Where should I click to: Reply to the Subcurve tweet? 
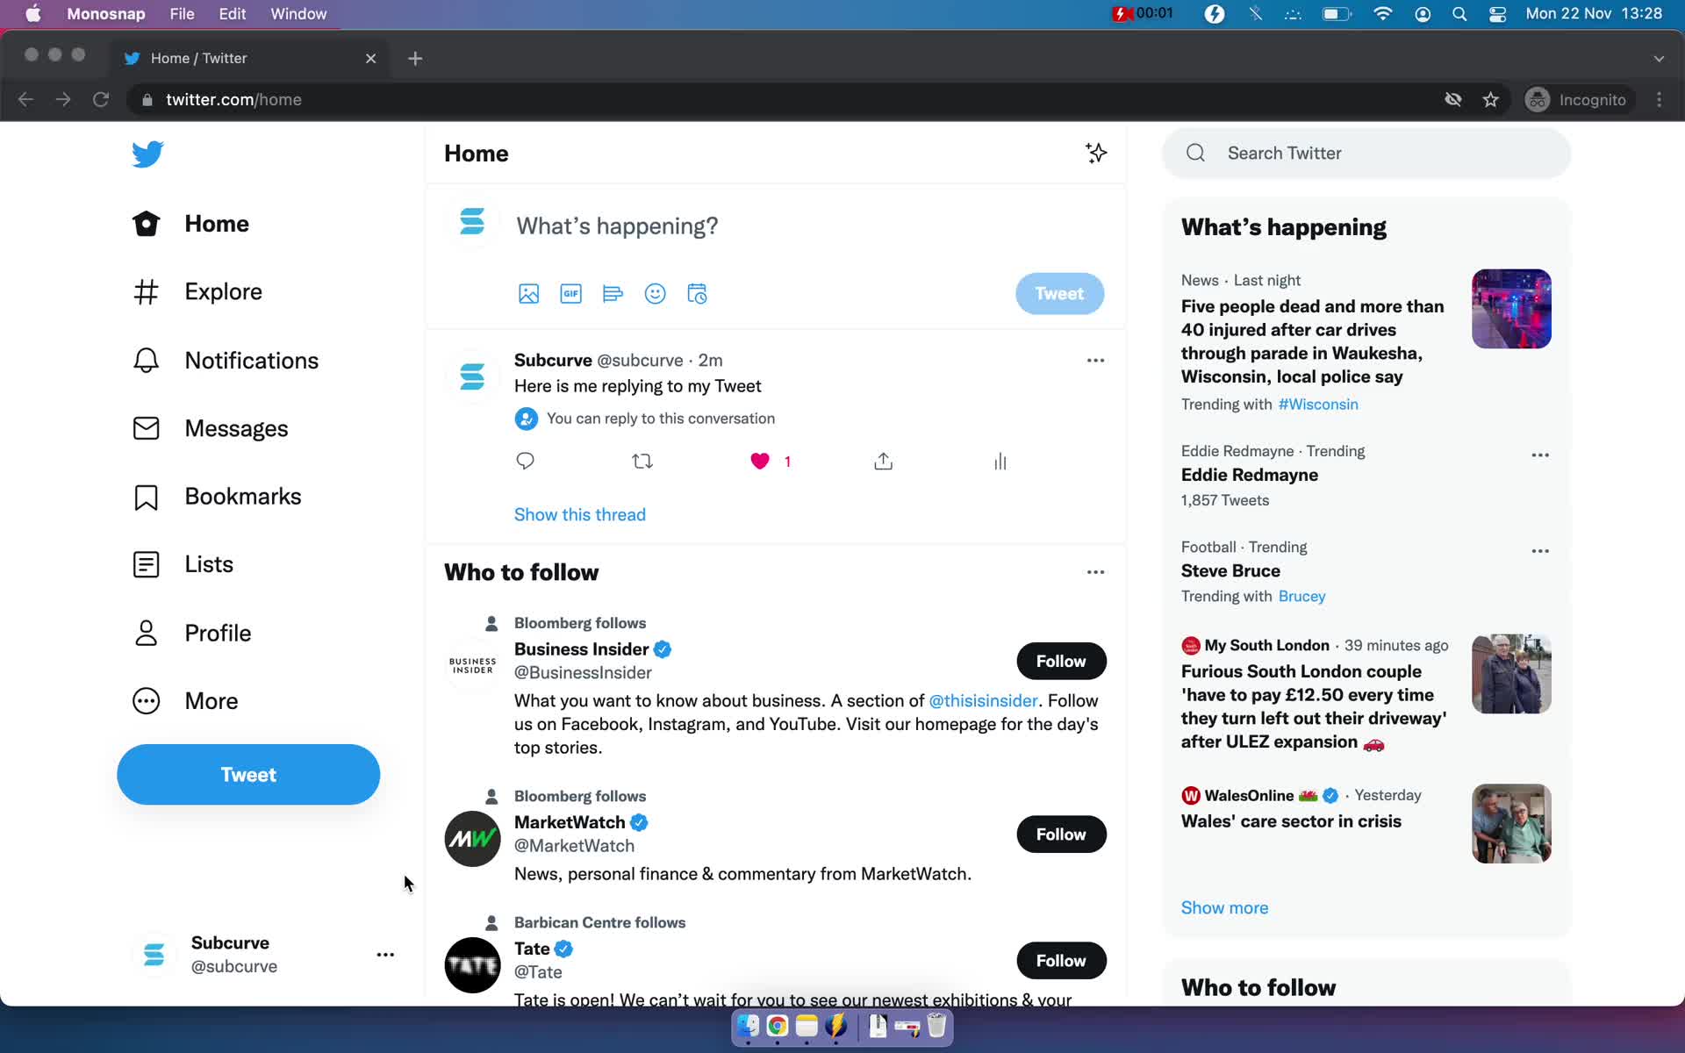525,462
